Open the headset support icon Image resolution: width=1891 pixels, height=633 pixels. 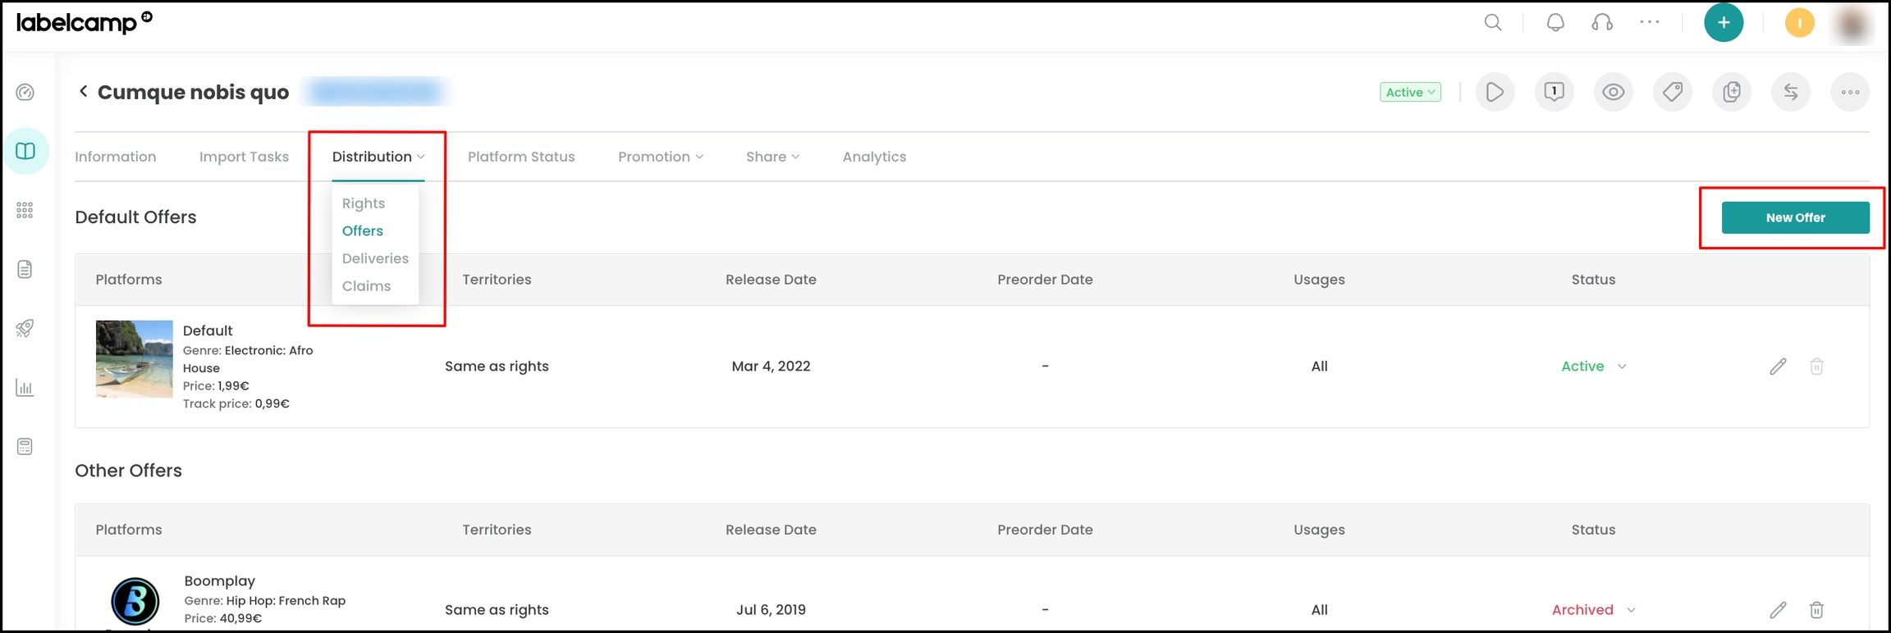(1602, 23)
